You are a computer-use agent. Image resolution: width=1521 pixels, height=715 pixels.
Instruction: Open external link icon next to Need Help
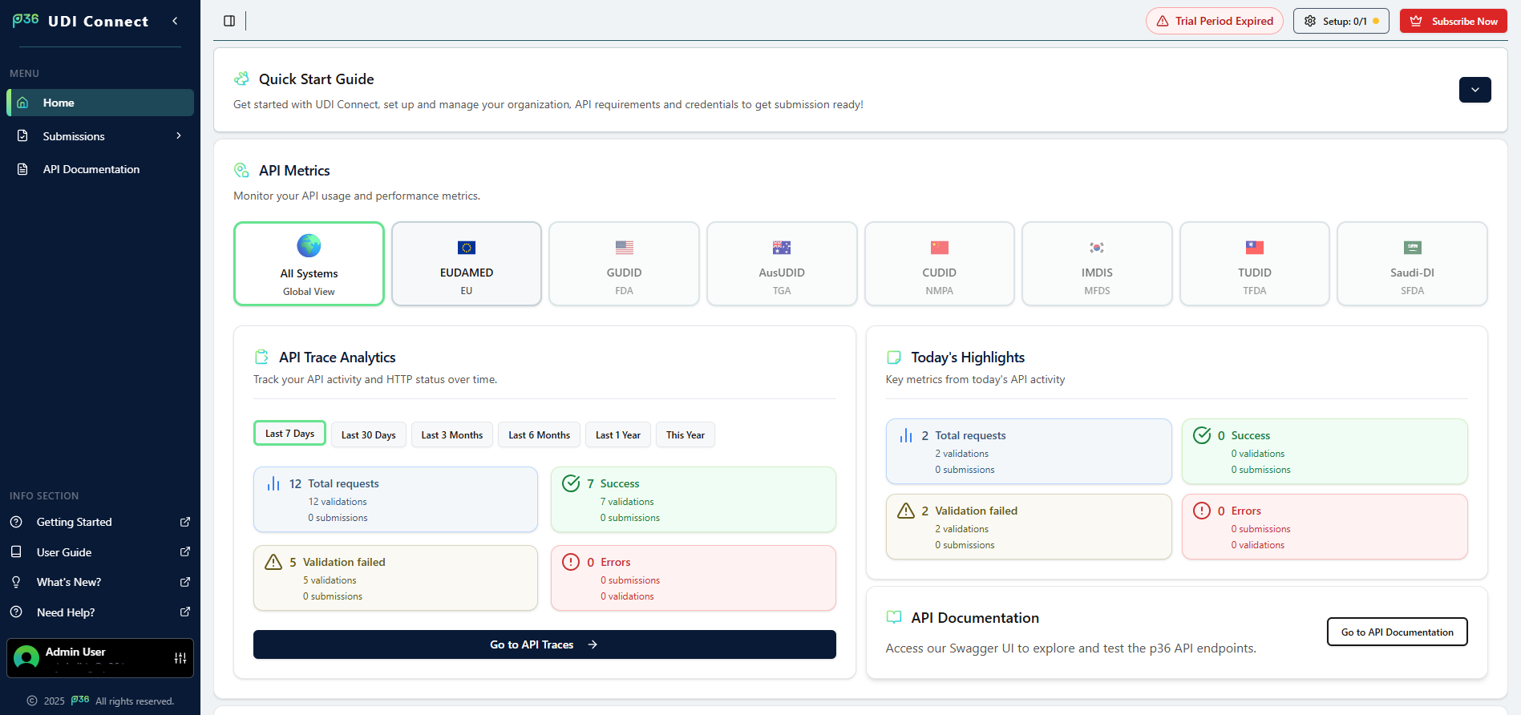click(185, 612)
